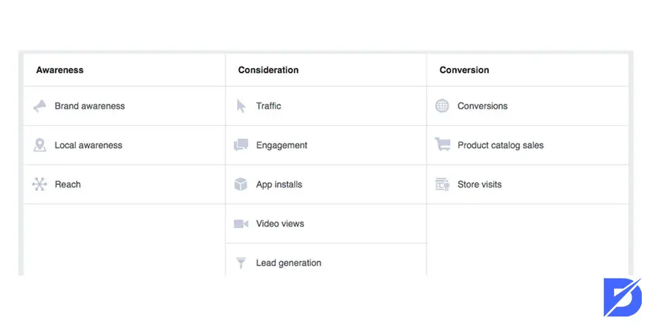652x326 pixels.
Task: Click the Lead generation funnel icon
Action: 240,263
